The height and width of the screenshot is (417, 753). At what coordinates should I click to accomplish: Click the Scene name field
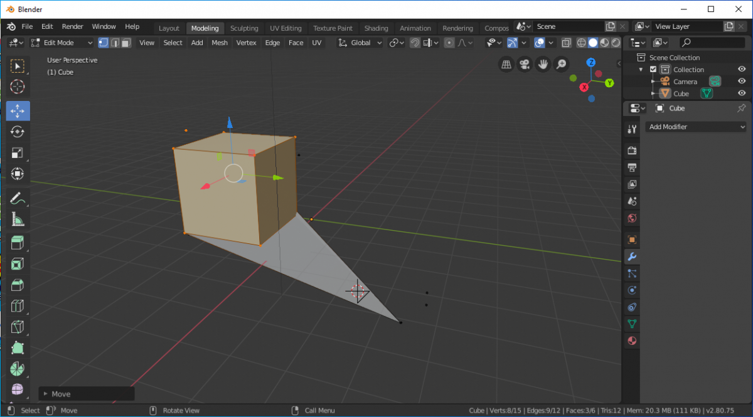[x=568, y=26]
